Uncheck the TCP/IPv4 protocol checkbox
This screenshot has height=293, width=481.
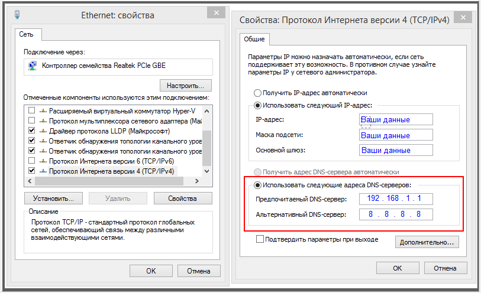[31, 170]
